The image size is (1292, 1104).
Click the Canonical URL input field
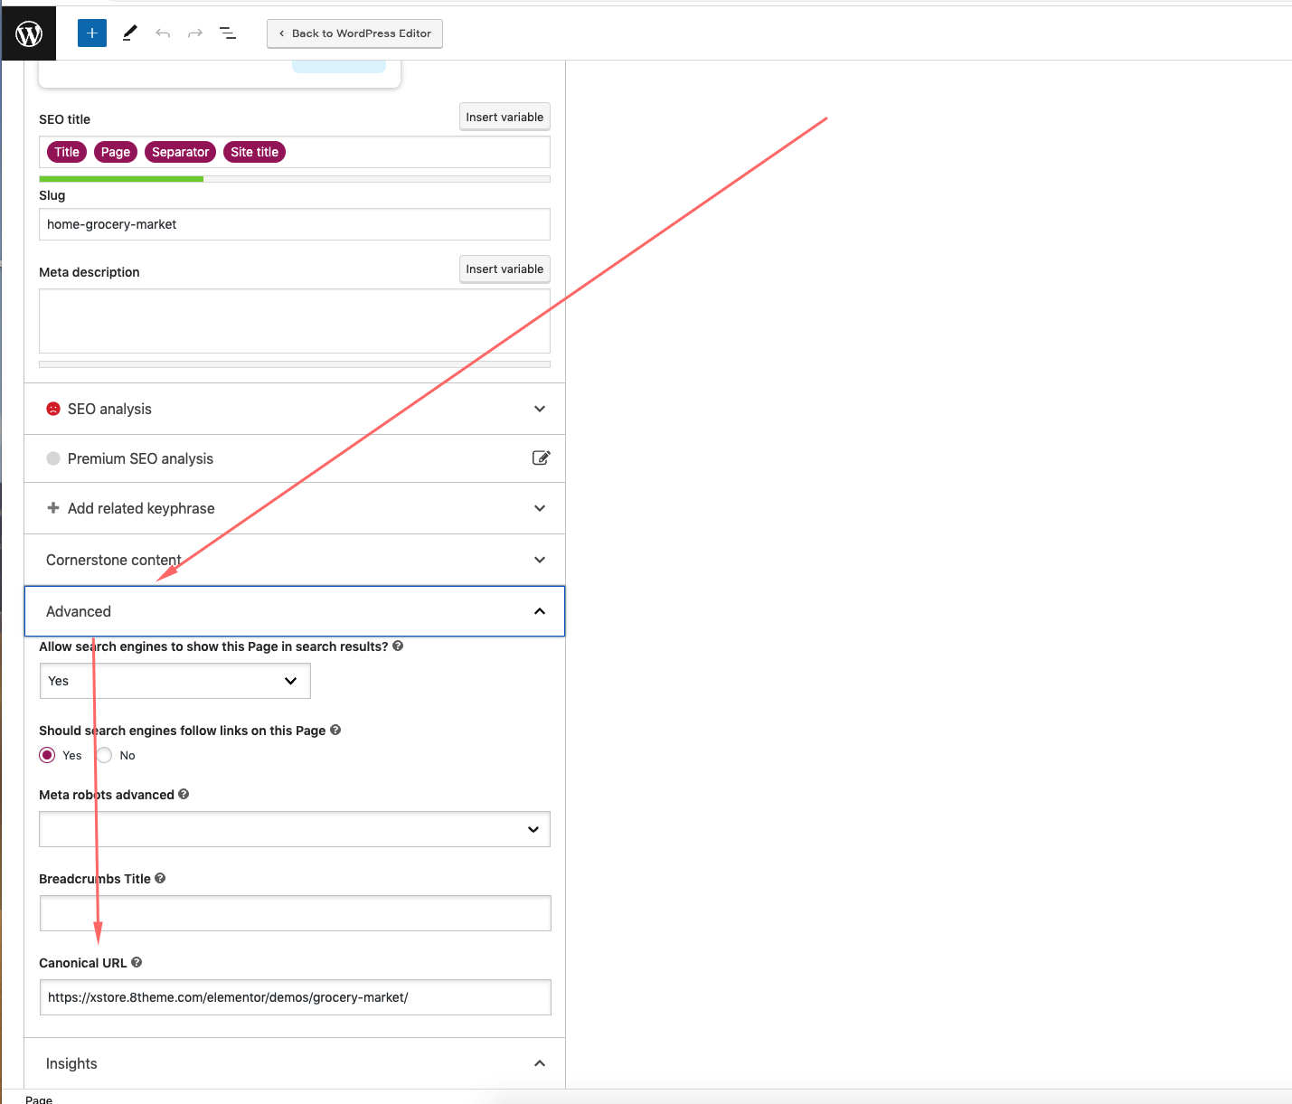point(295,997)
